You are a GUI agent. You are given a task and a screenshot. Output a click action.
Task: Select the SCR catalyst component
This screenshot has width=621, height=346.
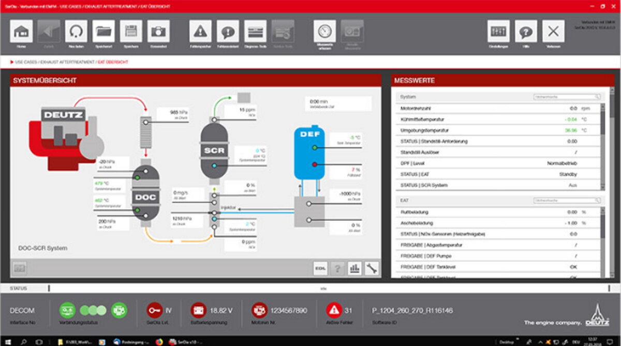(214, 151)
